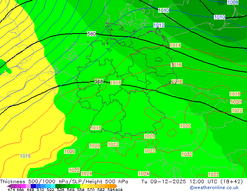This screenshot has width=247, height=191.
Task: Click the 498 legend value
Action: [30, 189]
